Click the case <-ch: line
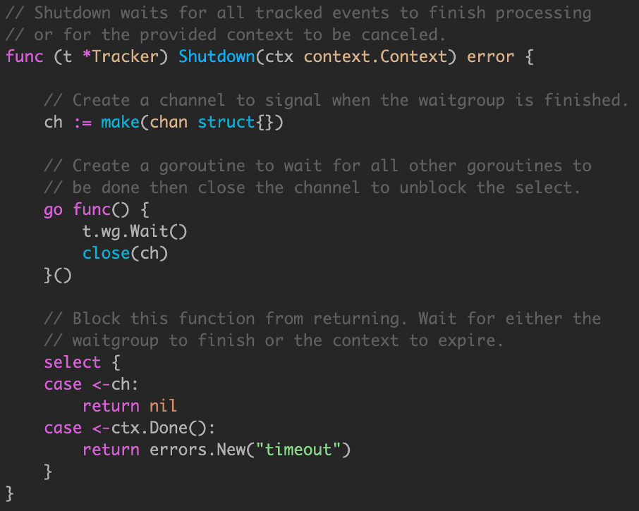 pos(91,384)
